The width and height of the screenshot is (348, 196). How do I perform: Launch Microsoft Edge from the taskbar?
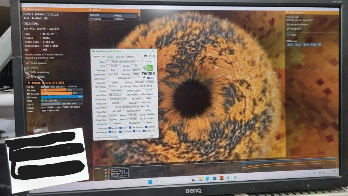tap(207, 179)
